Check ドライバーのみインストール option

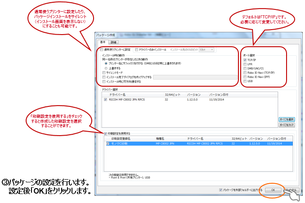tap(137, 49)
